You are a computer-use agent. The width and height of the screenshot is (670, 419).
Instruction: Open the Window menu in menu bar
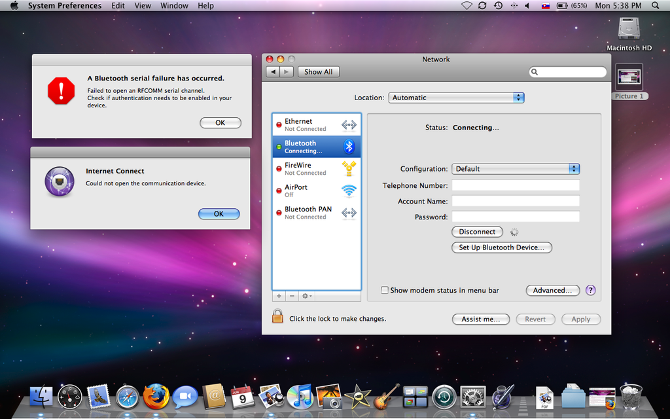pyautogui.click(x=174, y=6)
